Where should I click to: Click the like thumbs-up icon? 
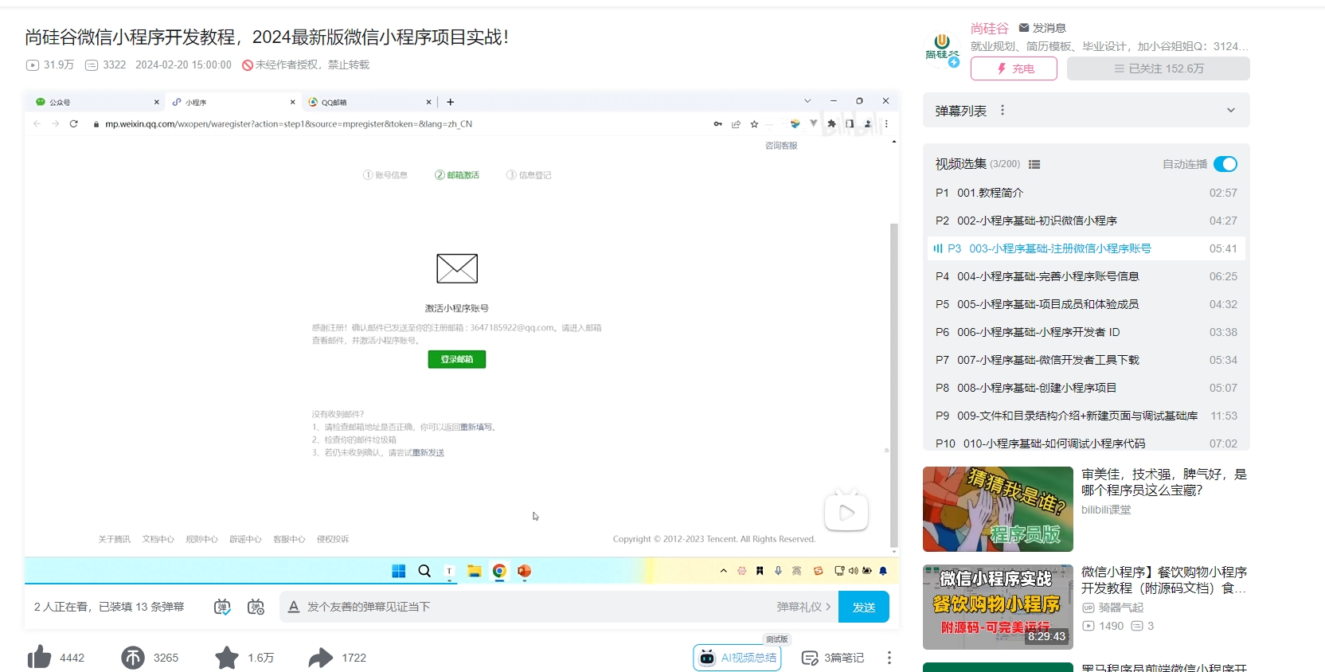(x=39, y=658)
